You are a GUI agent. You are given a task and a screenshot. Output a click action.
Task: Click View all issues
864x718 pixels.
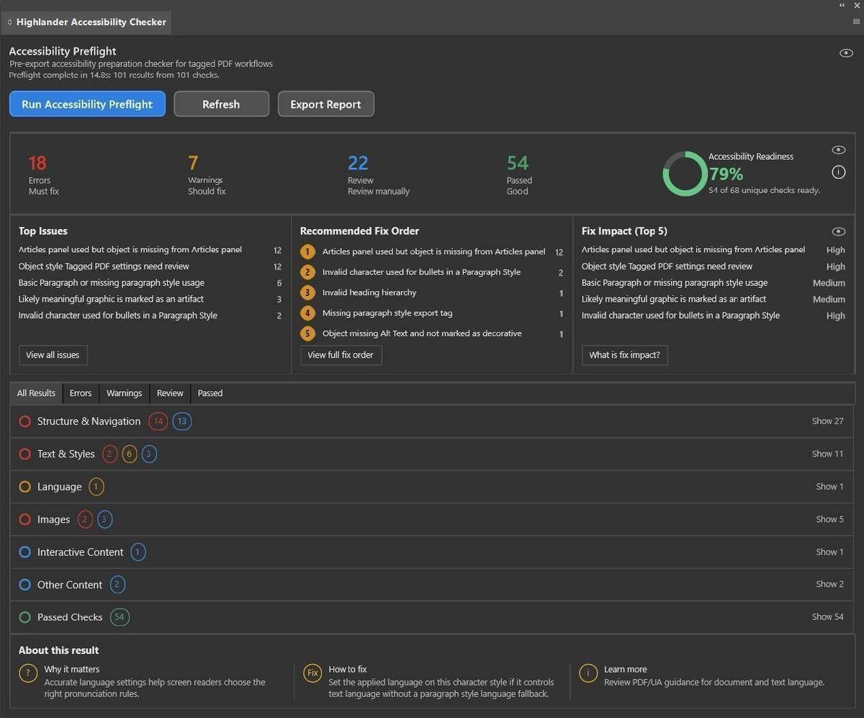pyautogui.click(x=53, y=355)
